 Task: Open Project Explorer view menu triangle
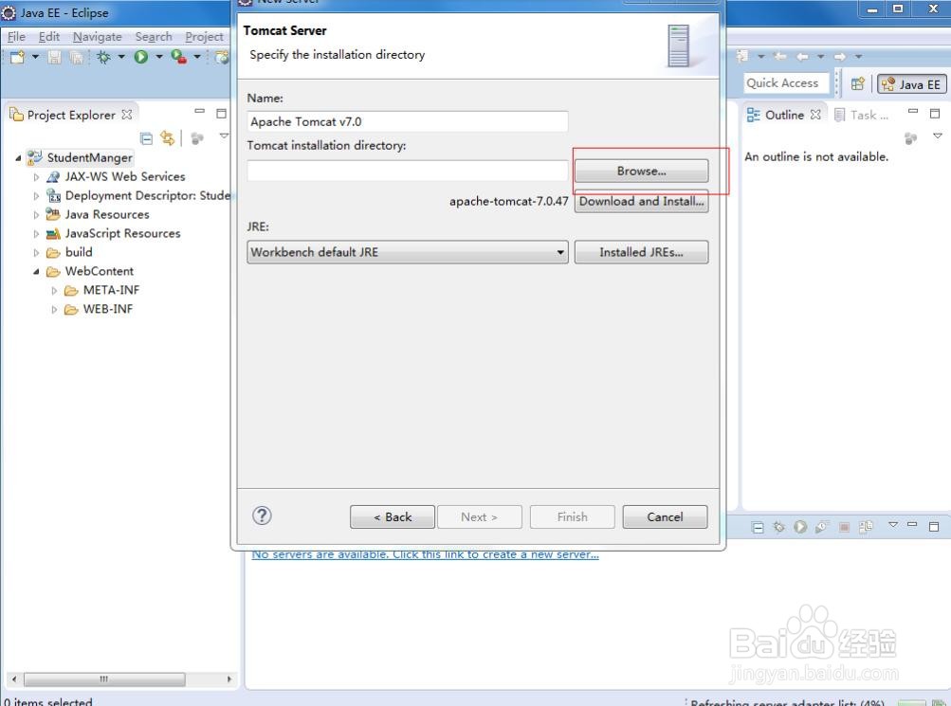(x=225, y=136)
